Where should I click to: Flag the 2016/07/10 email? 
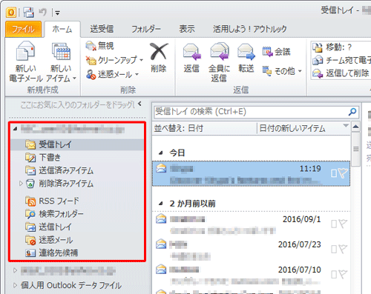343,274
